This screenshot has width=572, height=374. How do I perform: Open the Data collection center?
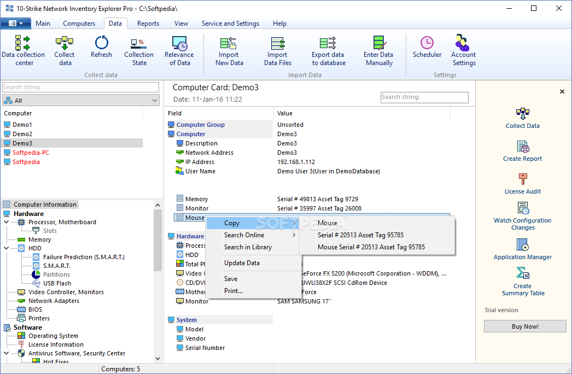[23, 51]
